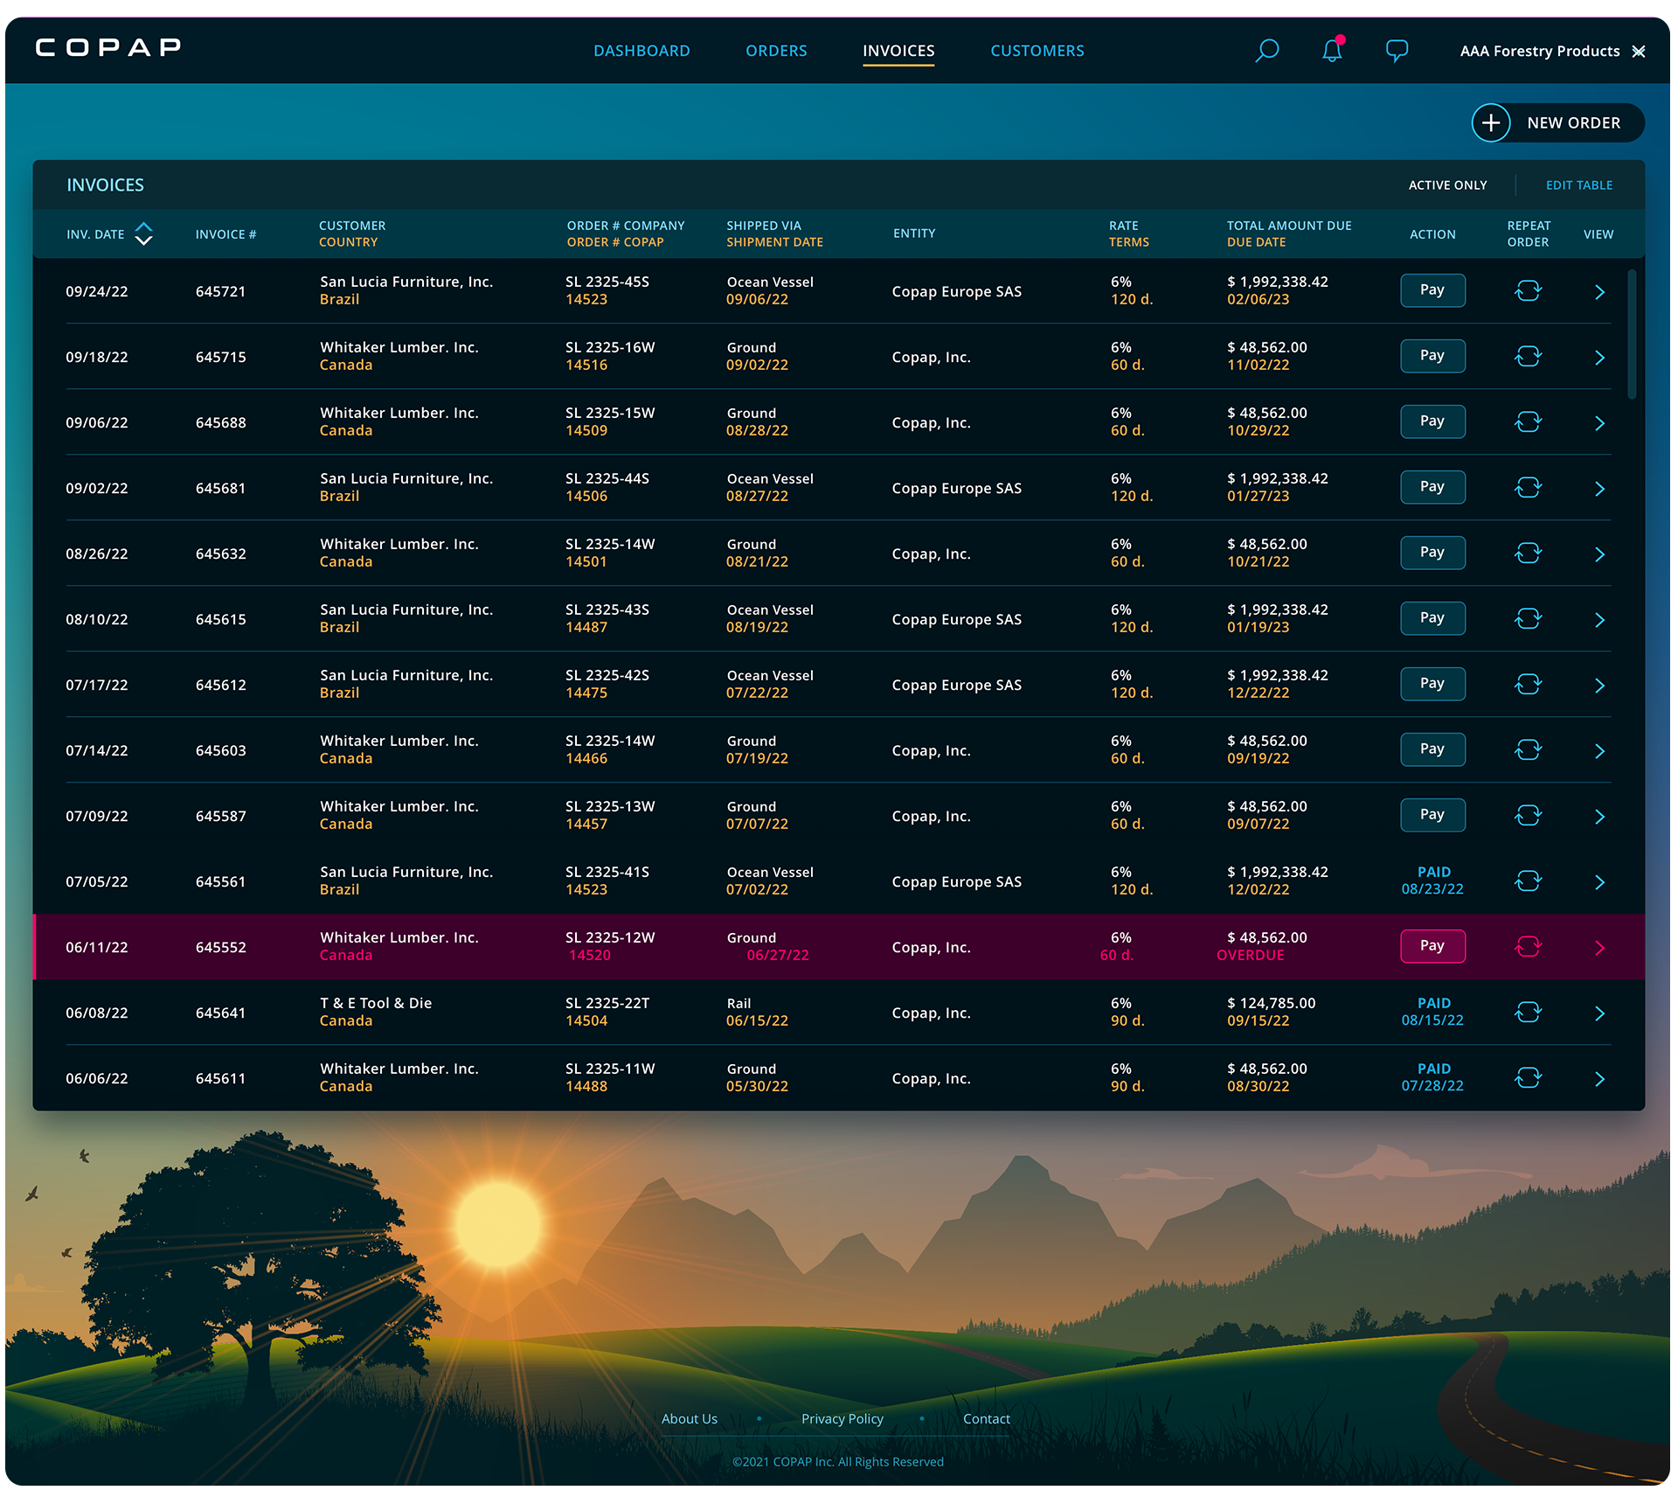Screen dimensions: 1678x1504
Task: Repeat order for invoice 645615
Action: [1528, 619]
